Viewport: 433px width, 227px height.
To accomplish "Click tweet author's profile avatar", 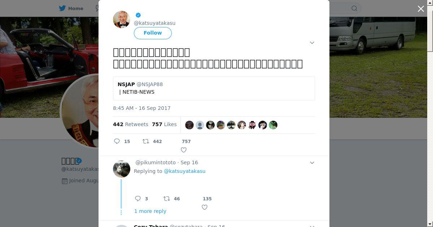I will click(122, 19).
